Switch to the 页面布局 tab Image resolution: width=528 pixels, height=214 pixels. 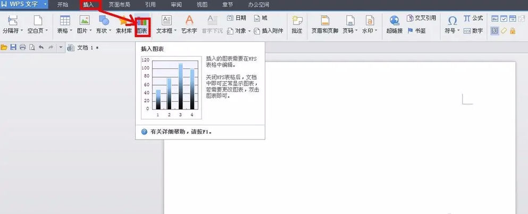click(120, 5)
